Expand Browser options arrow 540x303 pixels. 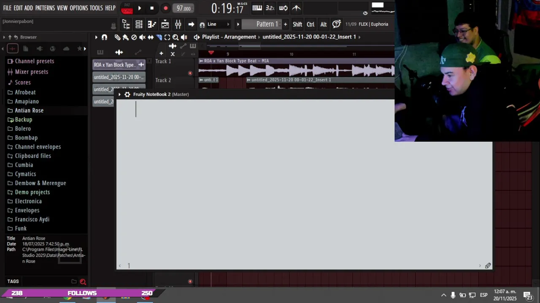coord(4,37)
